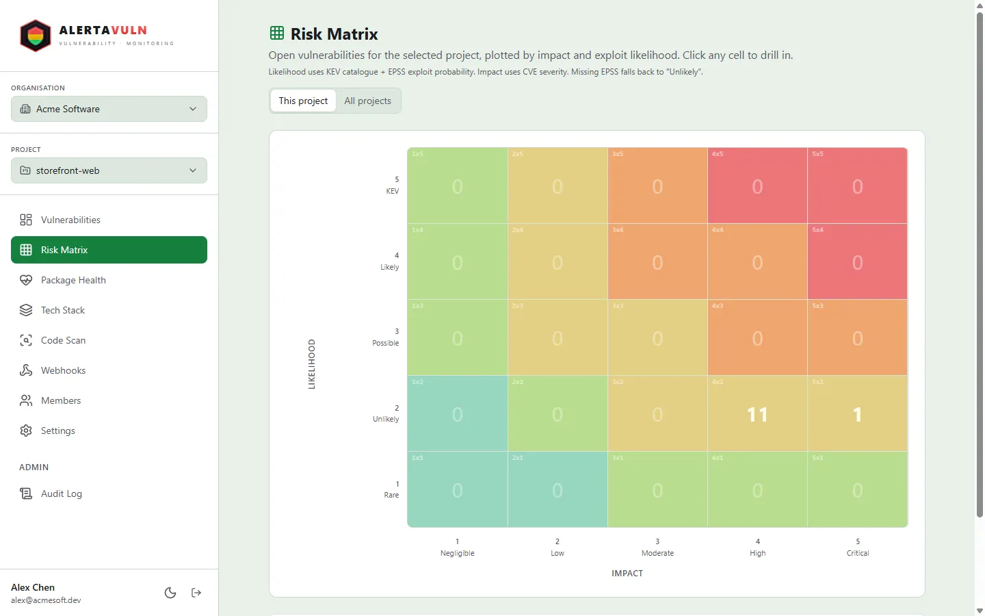
Task: Click the 5x4 critical likely cell
Action: (x=858, y=261)
